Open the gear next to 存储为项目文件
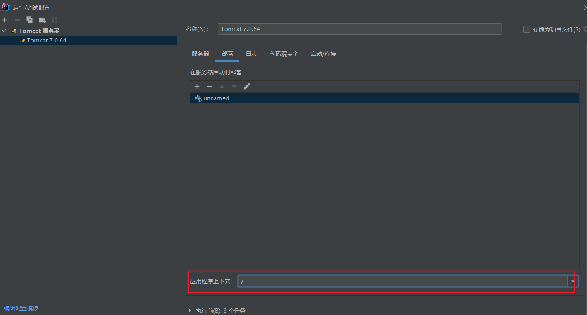 click(585, 29)
